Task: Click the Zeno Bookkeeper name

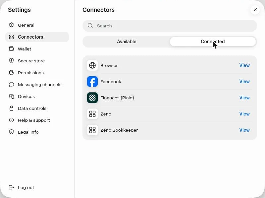Action: click(119, 130)
